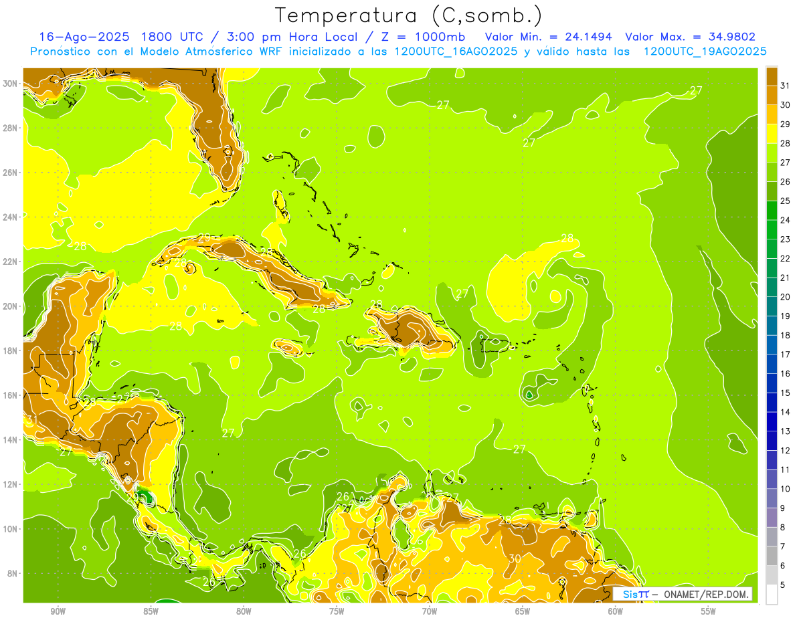Viewport: 803px width, 620px height.
Task: Click the '18N' latitude axis label
Action: pos(10,350)
